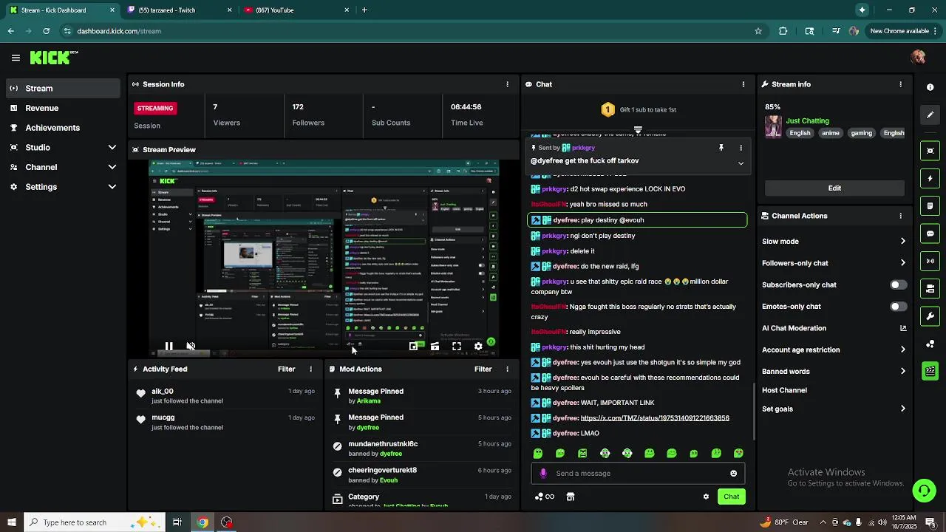Click the Send a message input field

[x=638, y=474]
